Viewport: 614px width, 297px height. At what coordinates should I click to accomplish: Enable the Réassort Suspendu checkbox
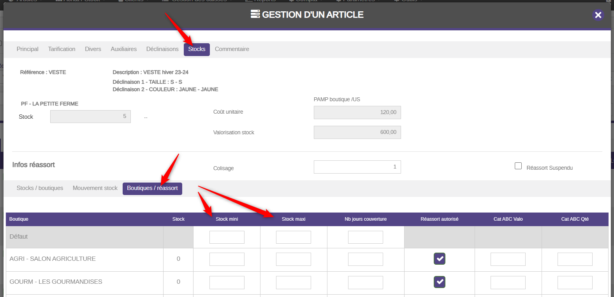[518, 166]
